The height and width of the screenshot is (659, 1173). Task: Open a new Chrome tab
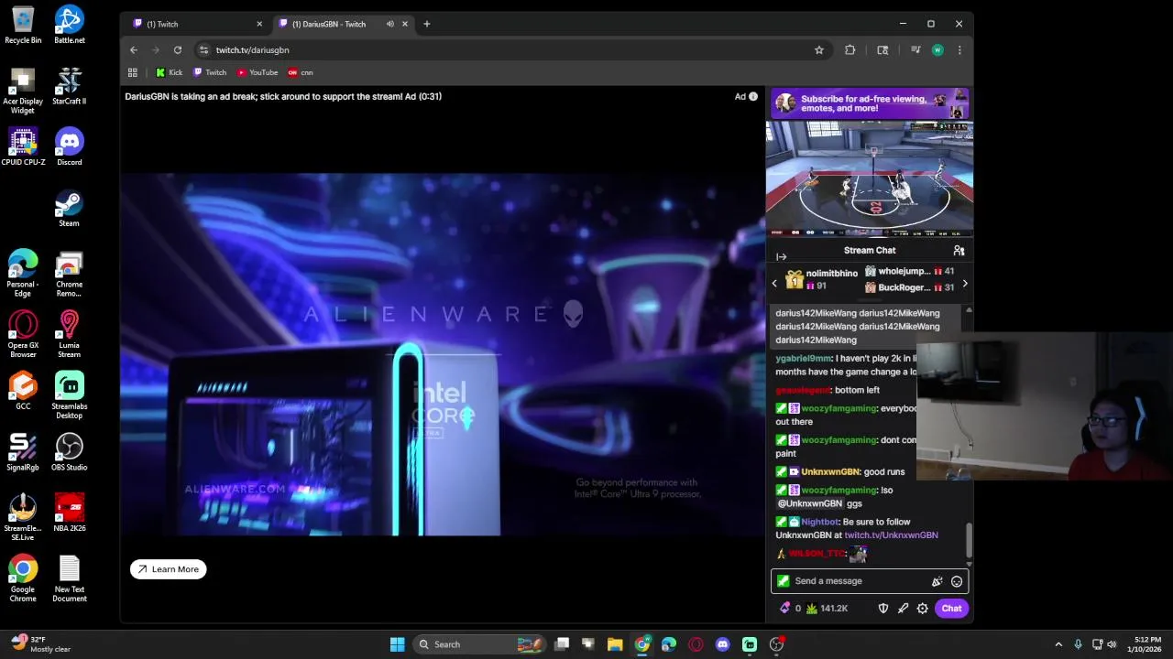427,24
